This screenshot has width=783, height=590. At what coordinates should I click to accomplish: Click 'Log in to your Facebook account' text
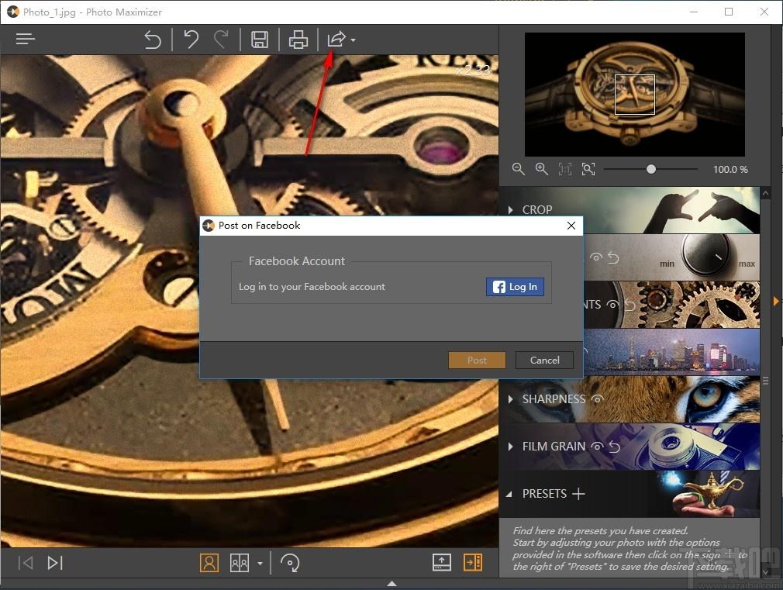coord(312,287)
